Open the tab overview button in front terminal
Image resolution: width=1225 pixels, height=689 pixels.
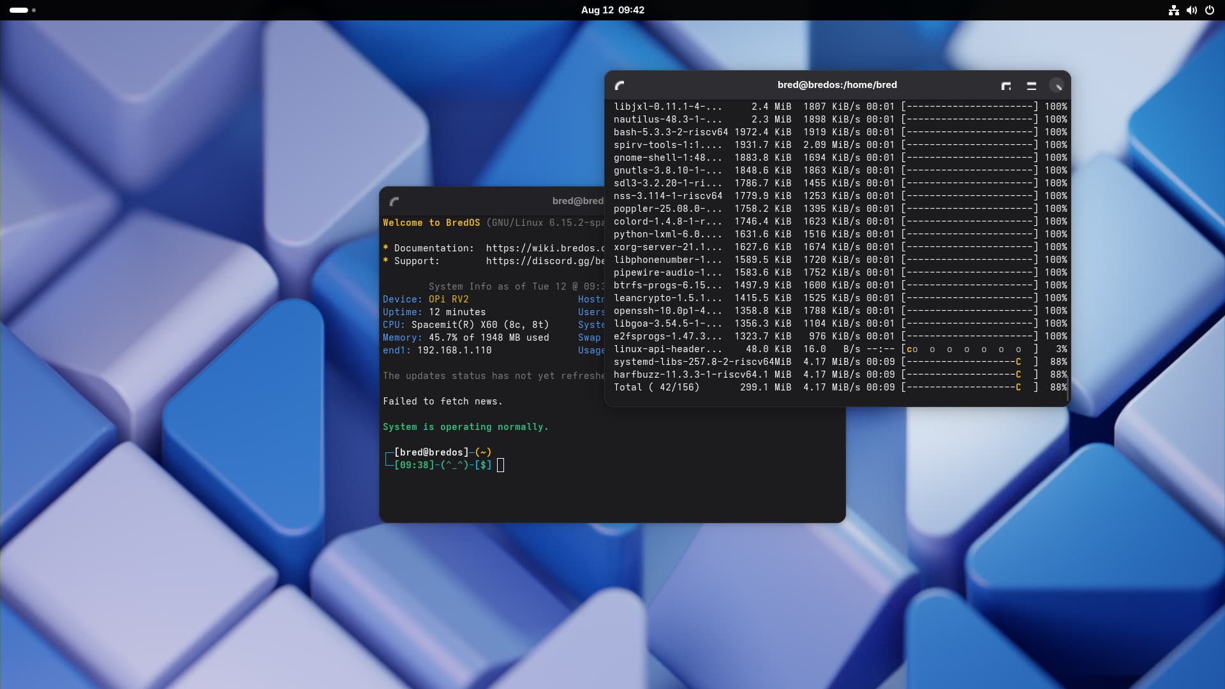point(1006,85)
